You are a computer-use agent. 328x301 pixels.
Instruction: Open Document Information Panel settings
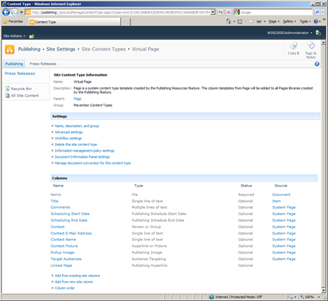(82, 157)
